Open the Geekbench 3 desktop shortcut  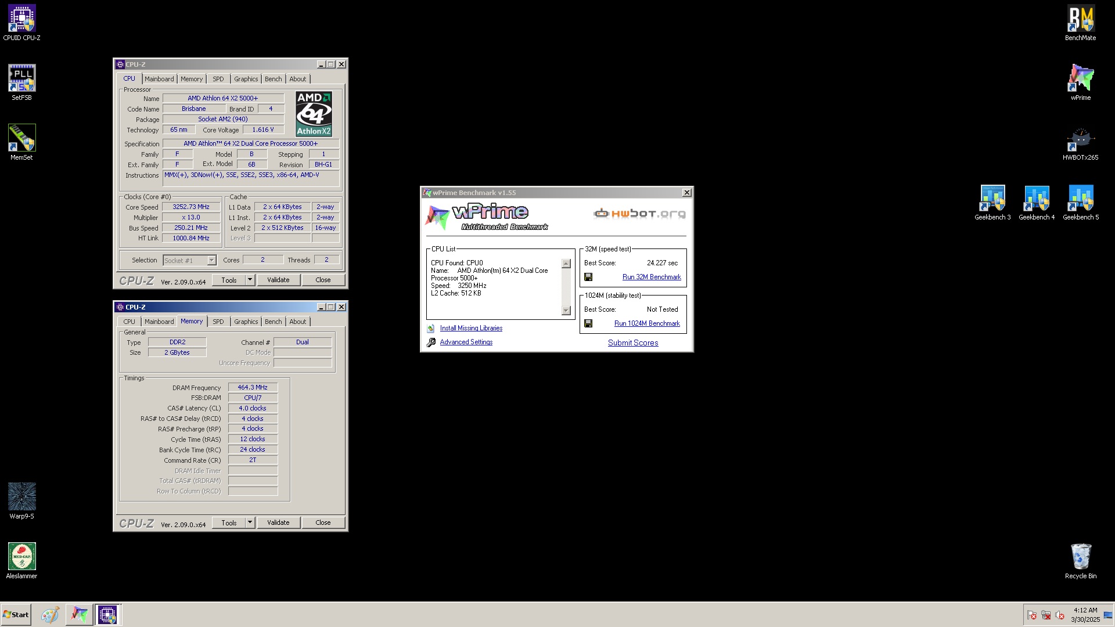tap(992, 202)
